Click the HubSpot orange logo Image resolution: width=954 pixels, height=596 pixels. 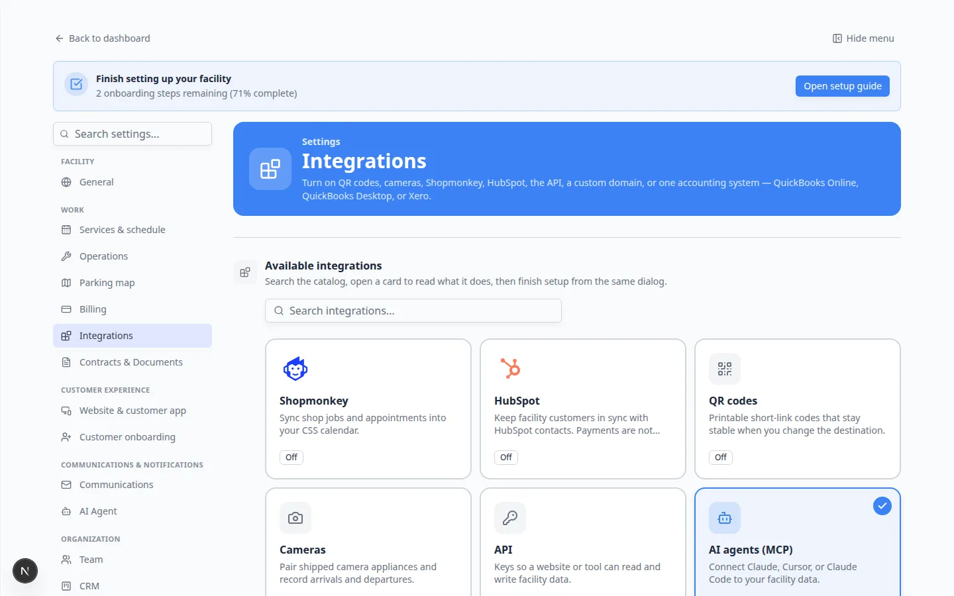510,368
